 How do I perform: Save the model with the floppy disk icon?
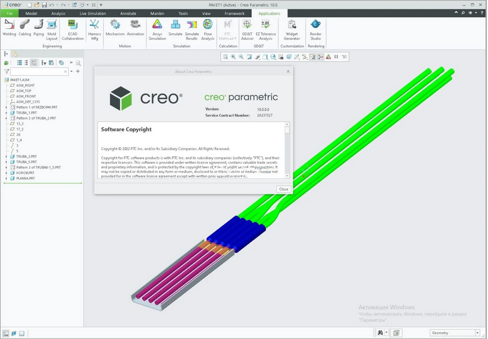pyautogui.click(x=44, y=5)
